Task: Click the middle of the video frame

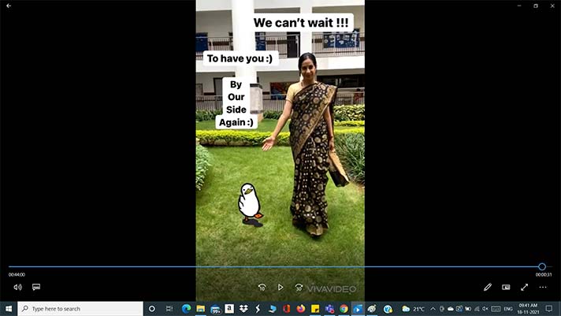Action: point(280,134)
